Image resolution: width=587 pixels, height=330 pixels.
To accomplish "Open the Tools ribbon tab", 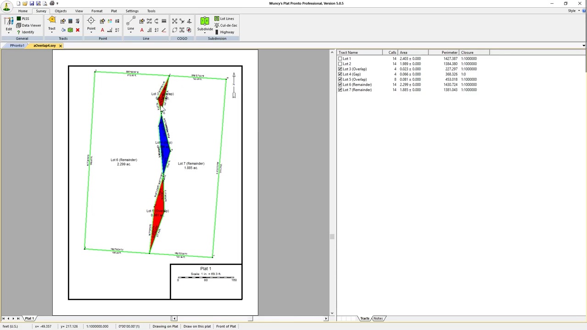I will (x=151, y=11).
